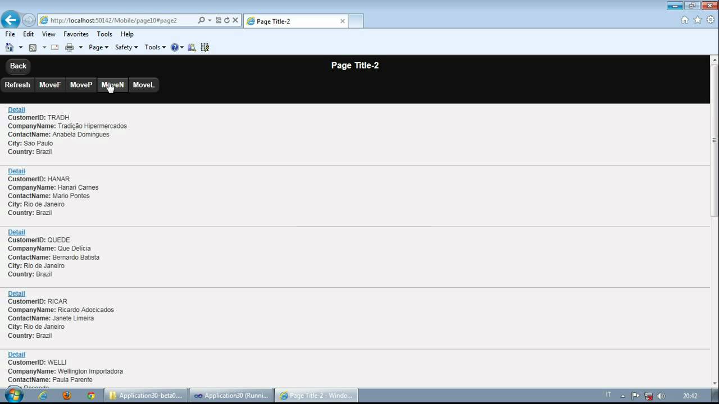Switch to Application30-beta0 taskbar window
The width and height of the screenshot is (719, 404).
pyautogui.click(x=145, y=396)
